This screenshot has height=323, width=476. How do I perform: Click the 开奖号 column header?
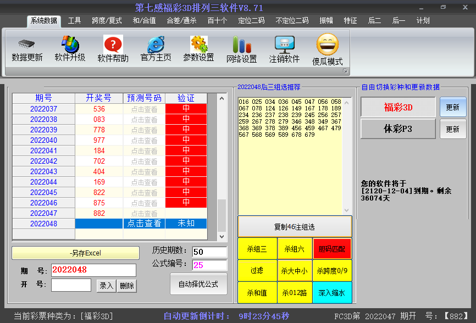point(99,98)
